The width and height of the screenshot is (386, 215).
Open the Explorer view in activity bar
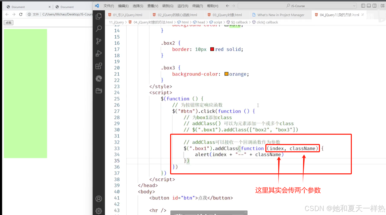(99, 16)
